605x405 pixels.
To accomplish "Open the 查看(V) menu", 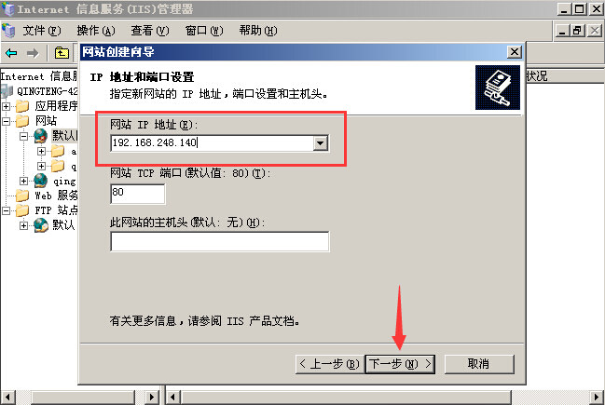I will [x=150, y=31].
